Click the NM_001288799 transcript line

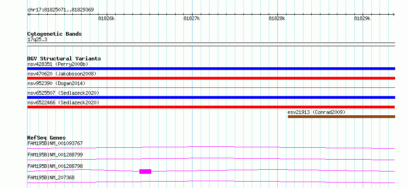[211, 159]
